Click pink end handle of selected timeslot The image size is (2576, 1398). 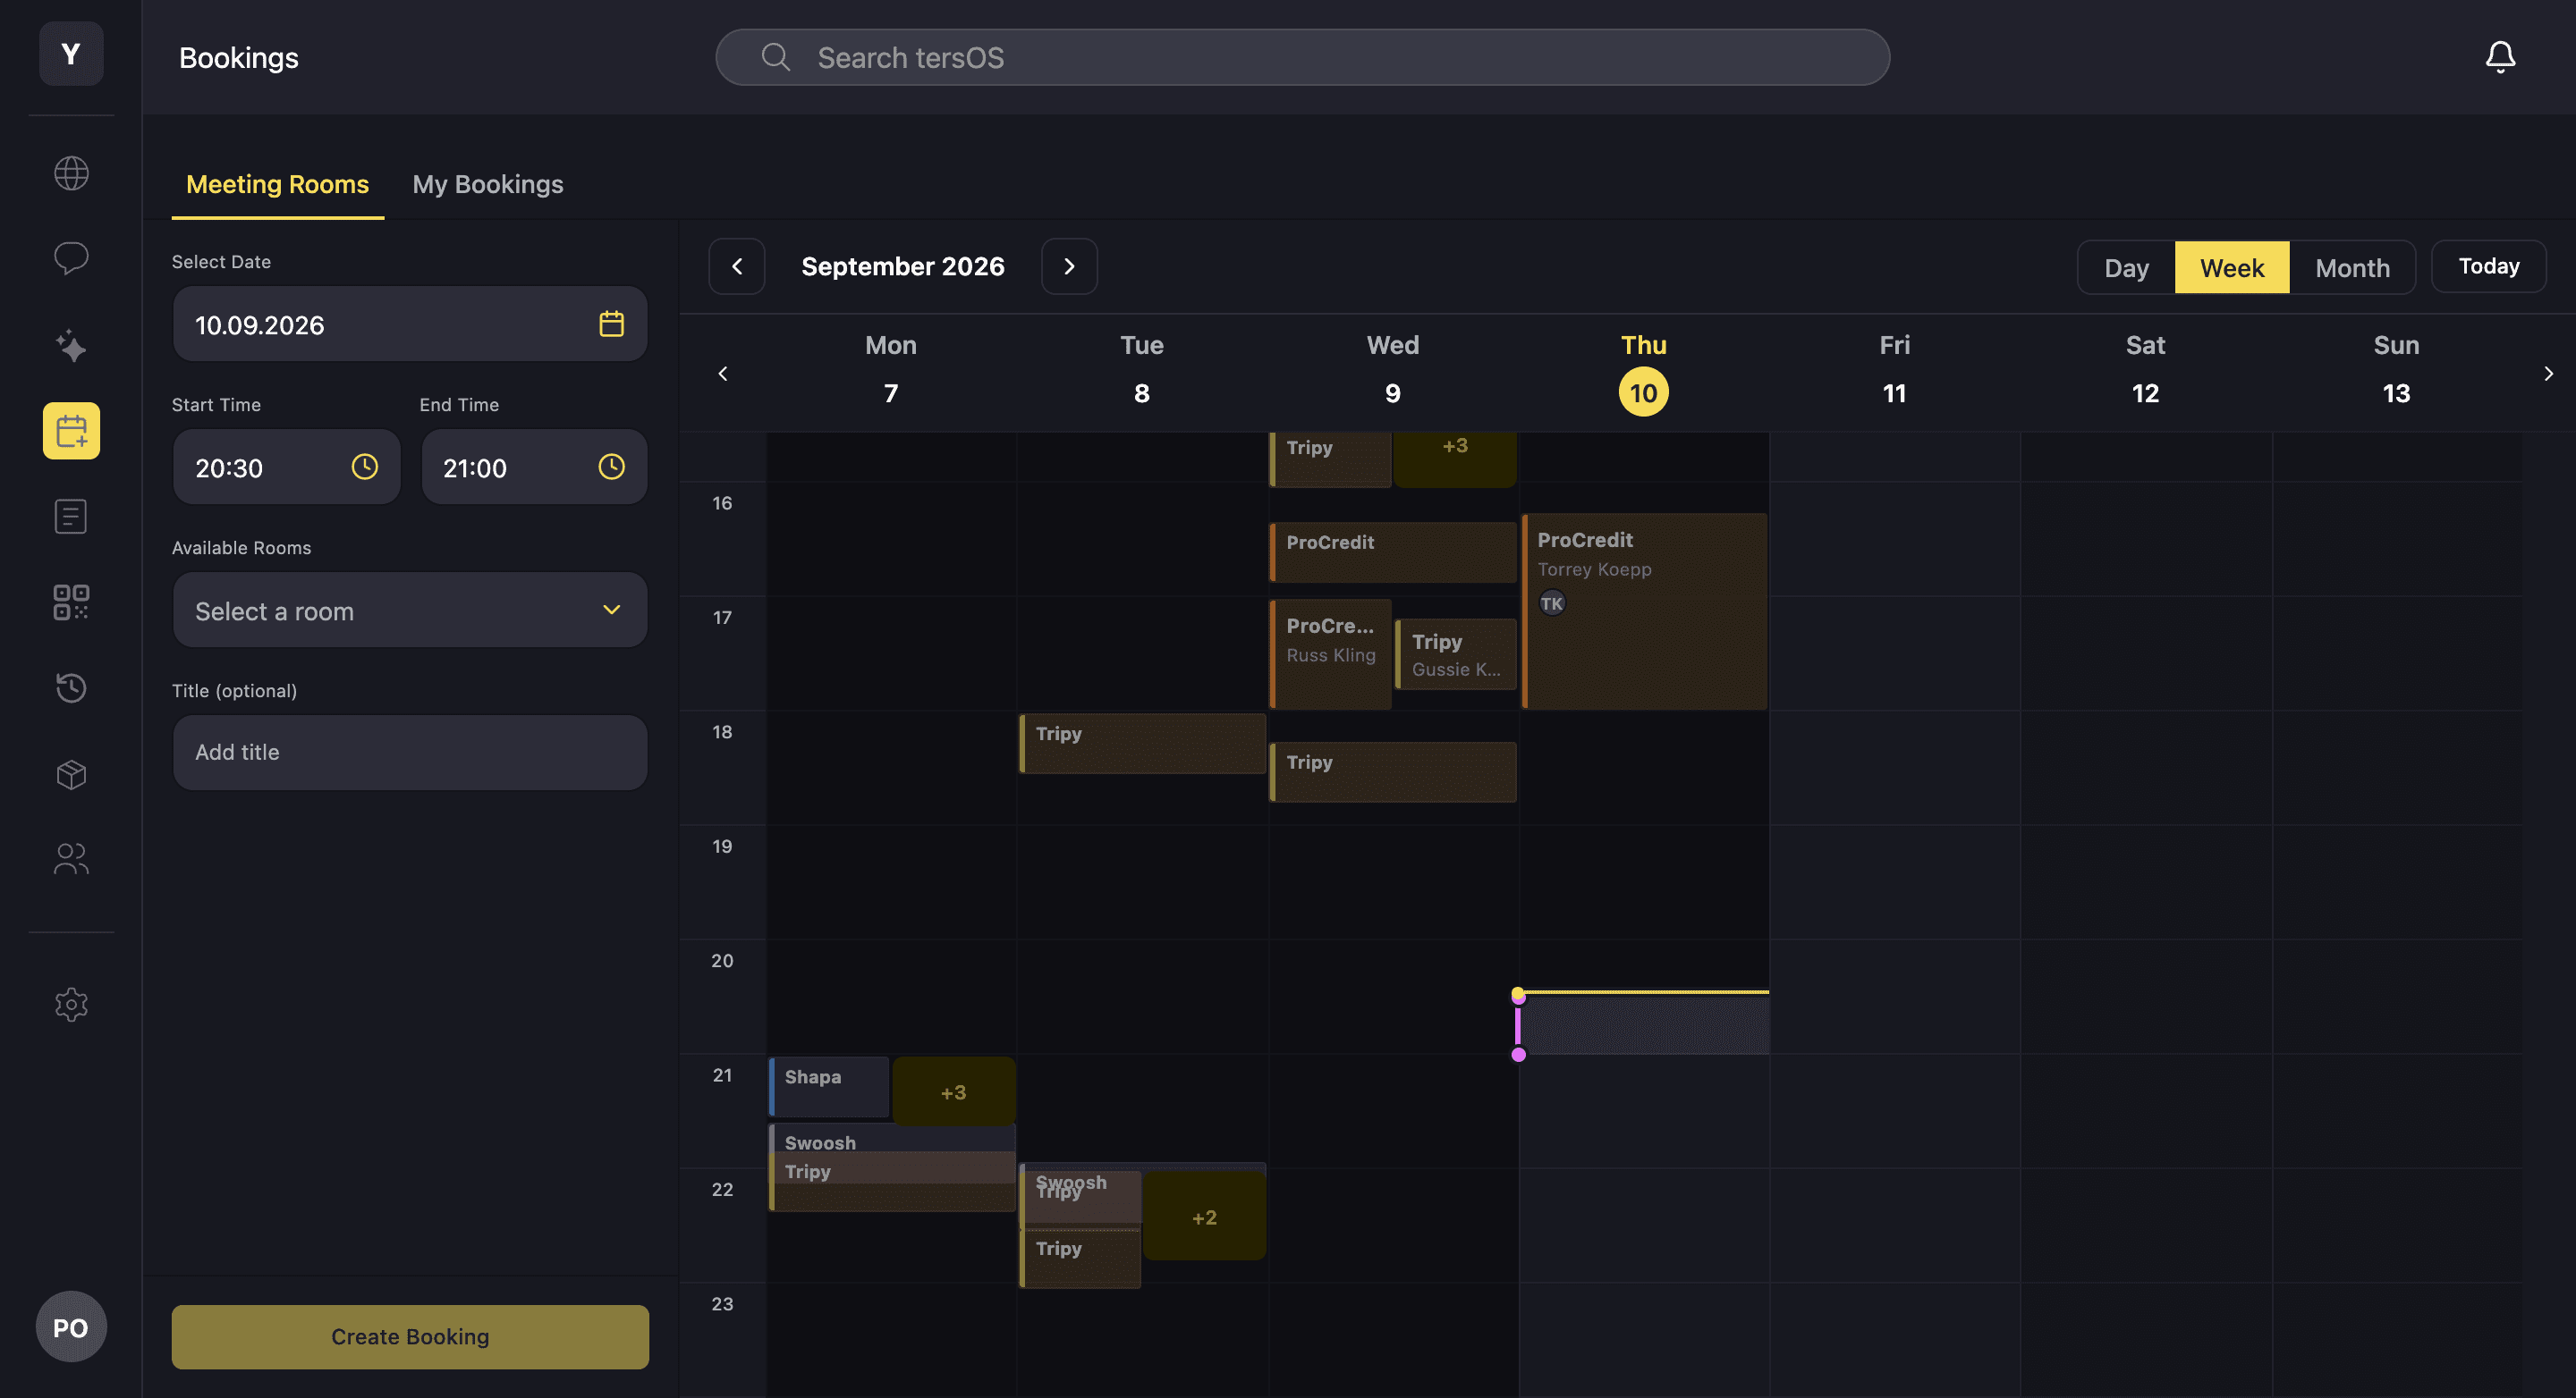coord(1518,1054)
